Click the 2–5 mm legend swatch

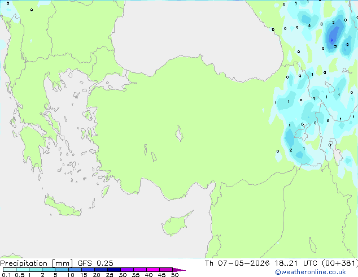pyautogui.click(x=49, y=270)
